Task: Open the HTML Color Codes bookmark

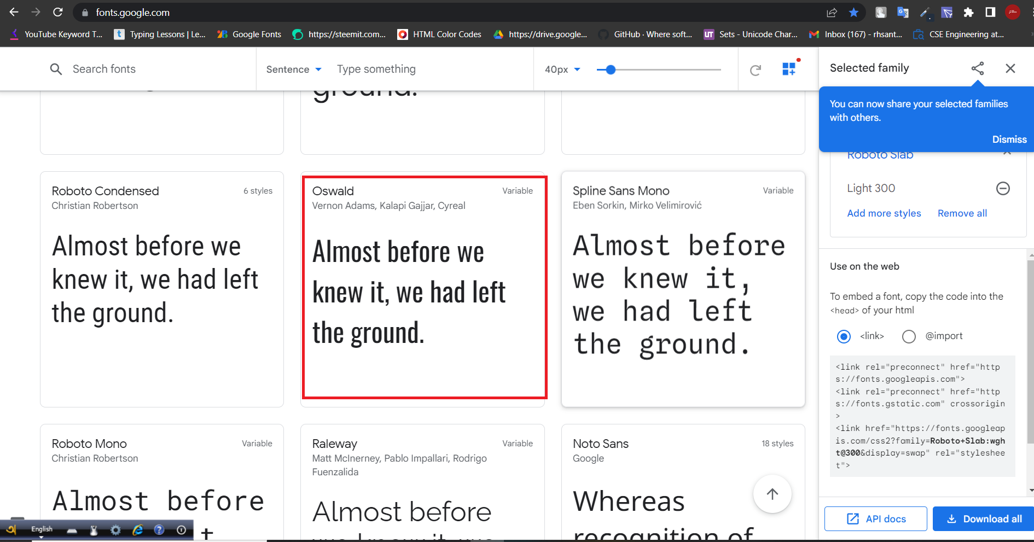Action: tap(439, 34)
